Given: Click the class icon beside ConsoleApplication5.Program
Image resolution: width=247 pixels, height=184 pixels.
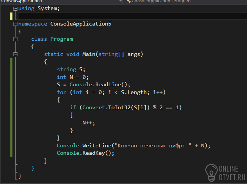Looking at the screenshot, I should [x=129, y=1].
